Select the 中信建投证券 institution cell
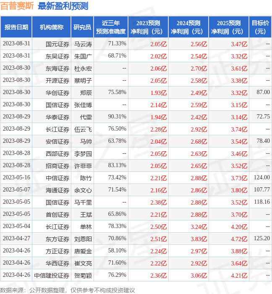Screen dimensions: 272x294 pyautogui.click(x=52, y=276)
